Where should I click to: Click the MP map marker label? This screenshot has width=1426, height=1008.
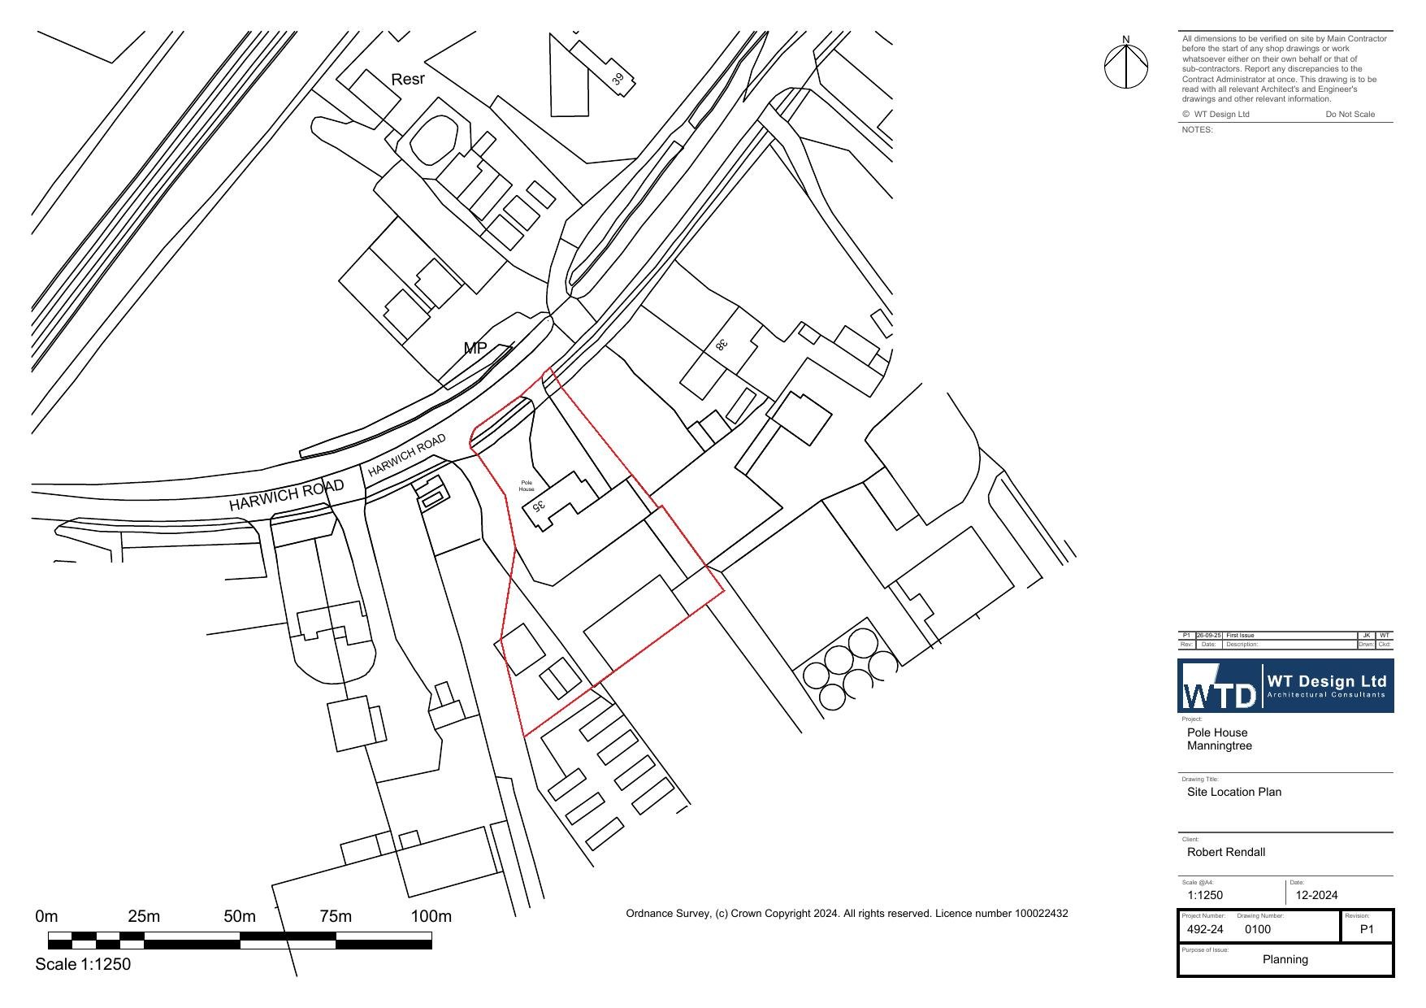coord(475,348)
